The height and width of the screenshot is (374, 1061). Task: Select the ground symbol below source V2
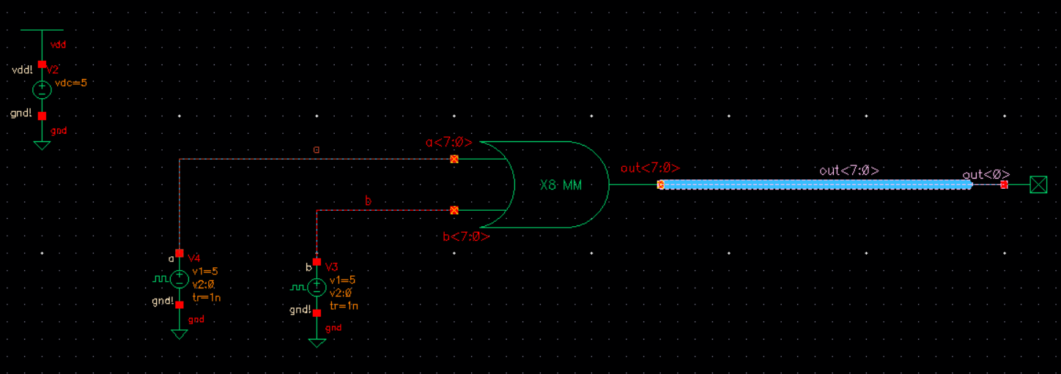pyautogui.click(x=42, y=145)
